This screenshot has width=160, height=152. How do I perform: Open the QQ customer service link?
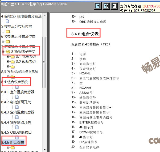tap(151, 6)
